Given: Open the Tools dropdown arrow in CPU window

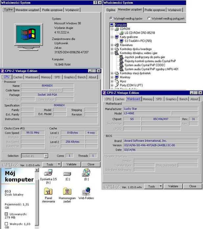Looking at the screenshot, I should coord(59,164).
